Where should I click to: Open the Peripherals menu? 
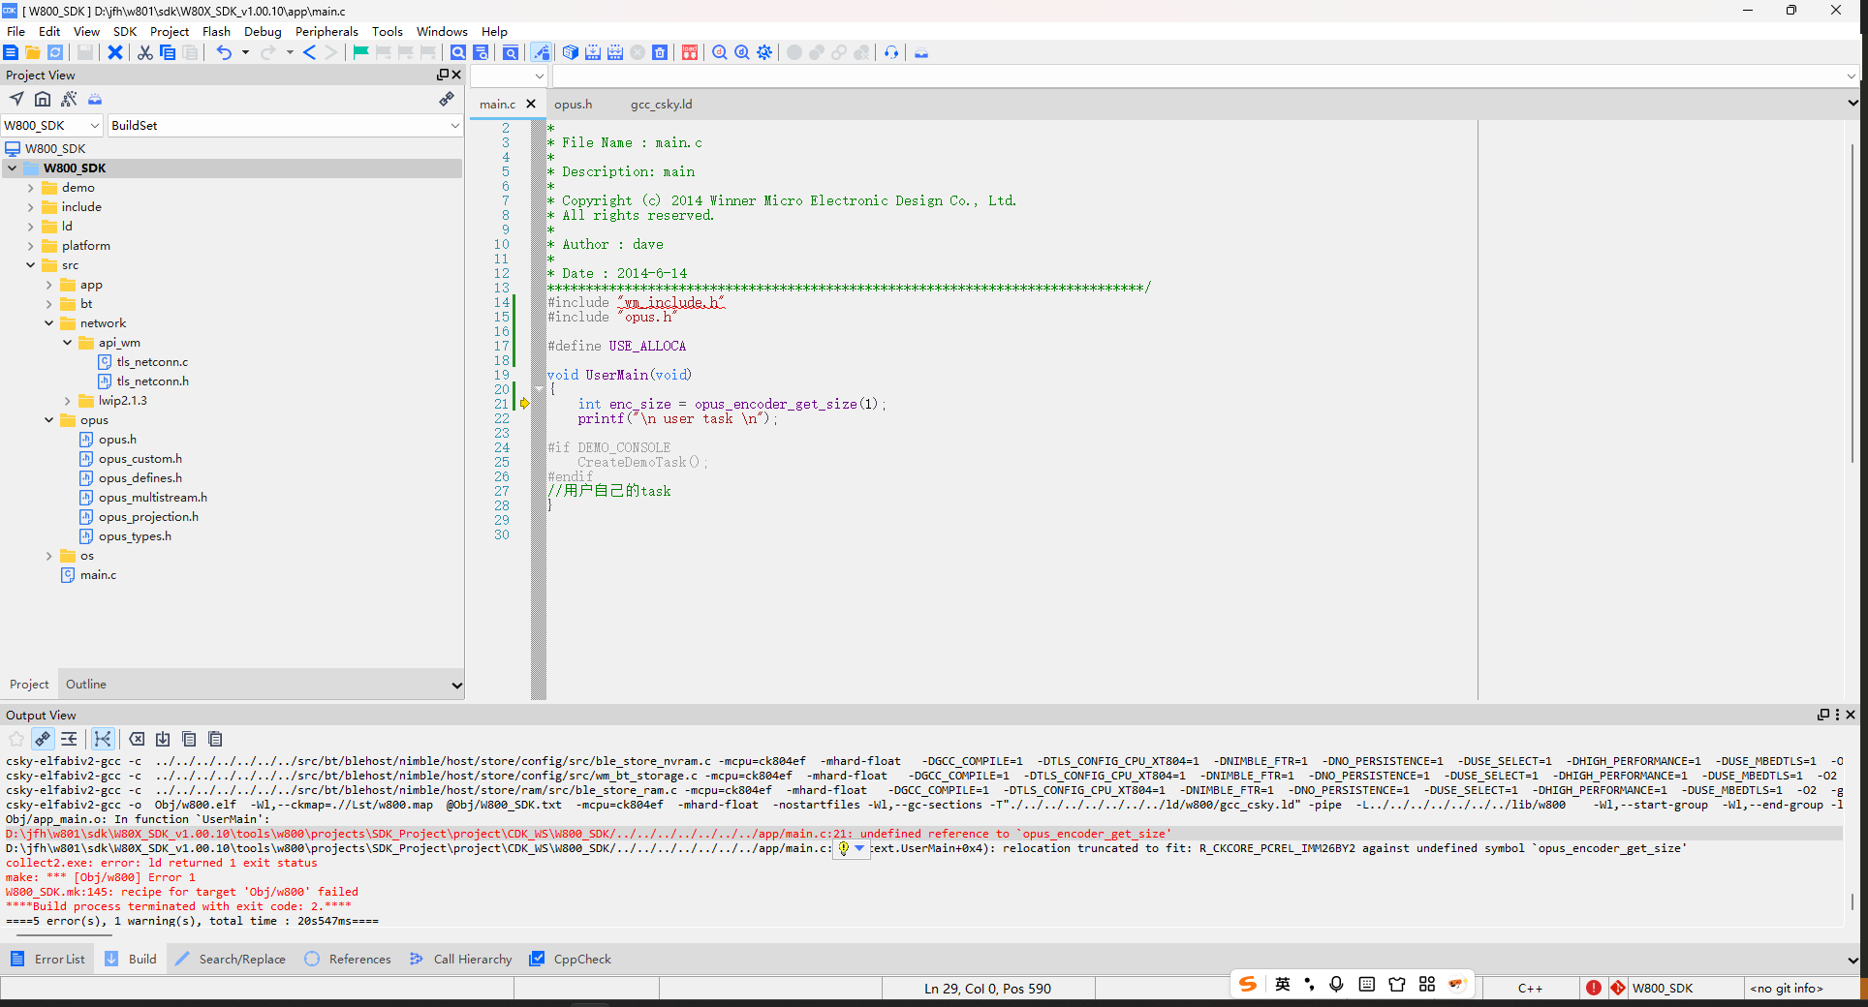pyautogui.click(x=327, y=31)
